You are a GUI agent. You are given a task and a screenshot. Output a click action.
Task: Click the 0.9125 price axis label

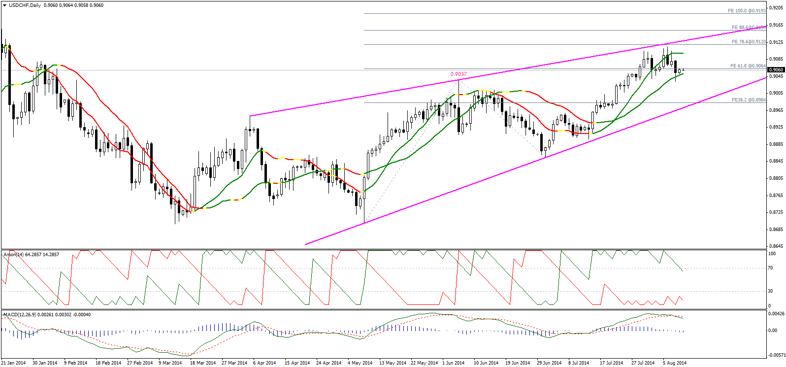pos(777,42)
